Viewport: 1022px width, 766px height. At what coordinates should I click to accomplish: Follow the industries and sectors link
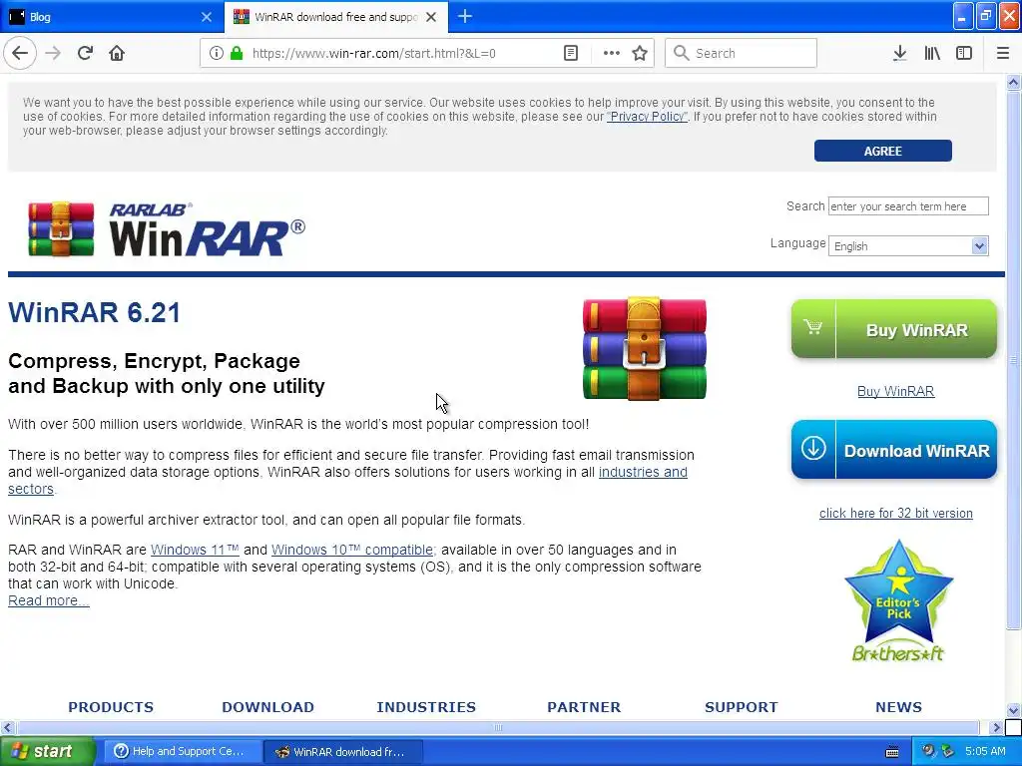pyautogui.click(x=642, y=472)
